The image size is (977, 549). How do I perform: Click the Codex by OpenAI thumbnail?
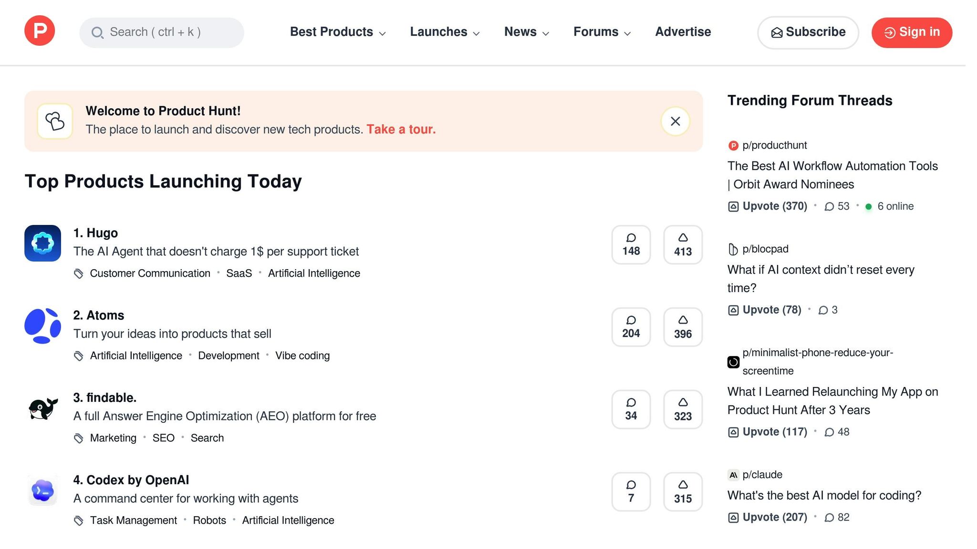[x=42, y=490]
